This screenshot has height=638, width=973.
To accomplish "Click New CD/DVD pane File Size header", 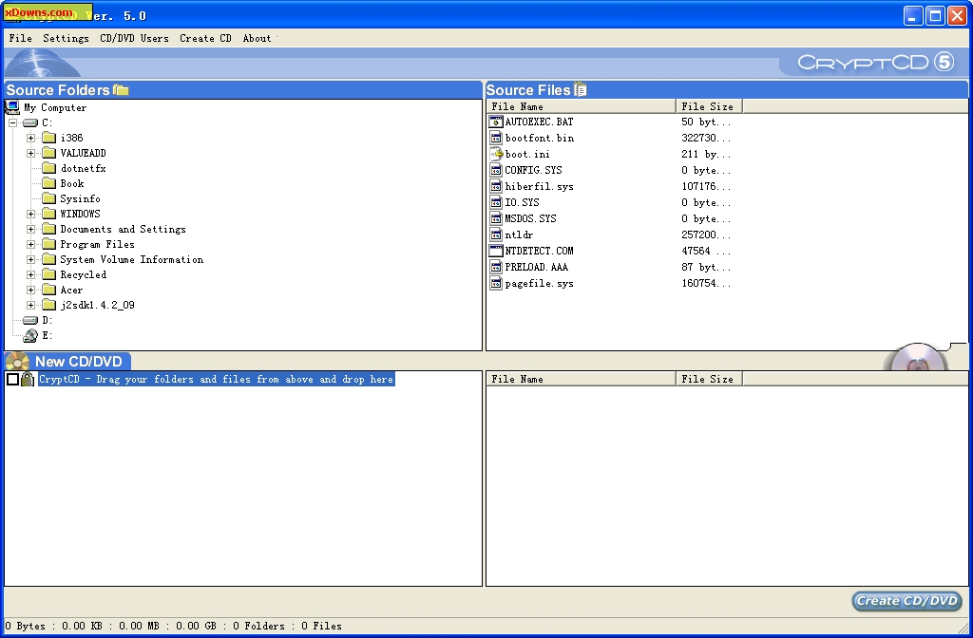I will coord(709,379).
